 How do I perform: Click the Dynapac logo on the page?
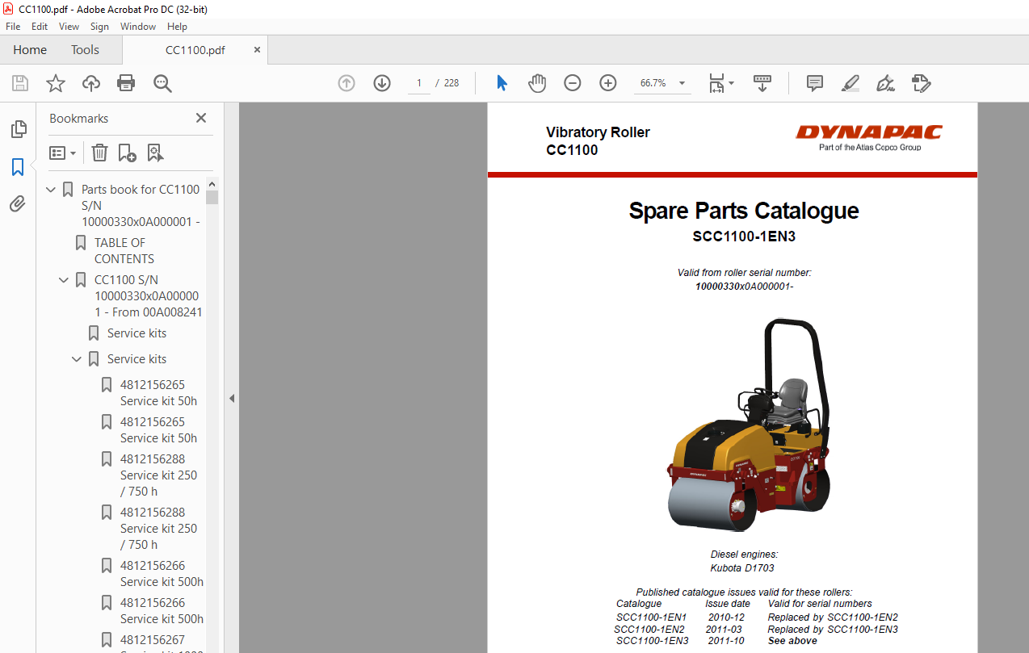coord(868,136)
